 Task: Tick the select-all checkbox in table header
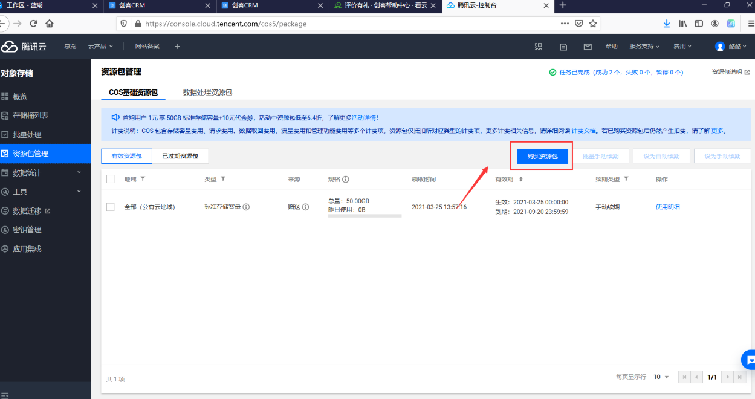point(111,179)
